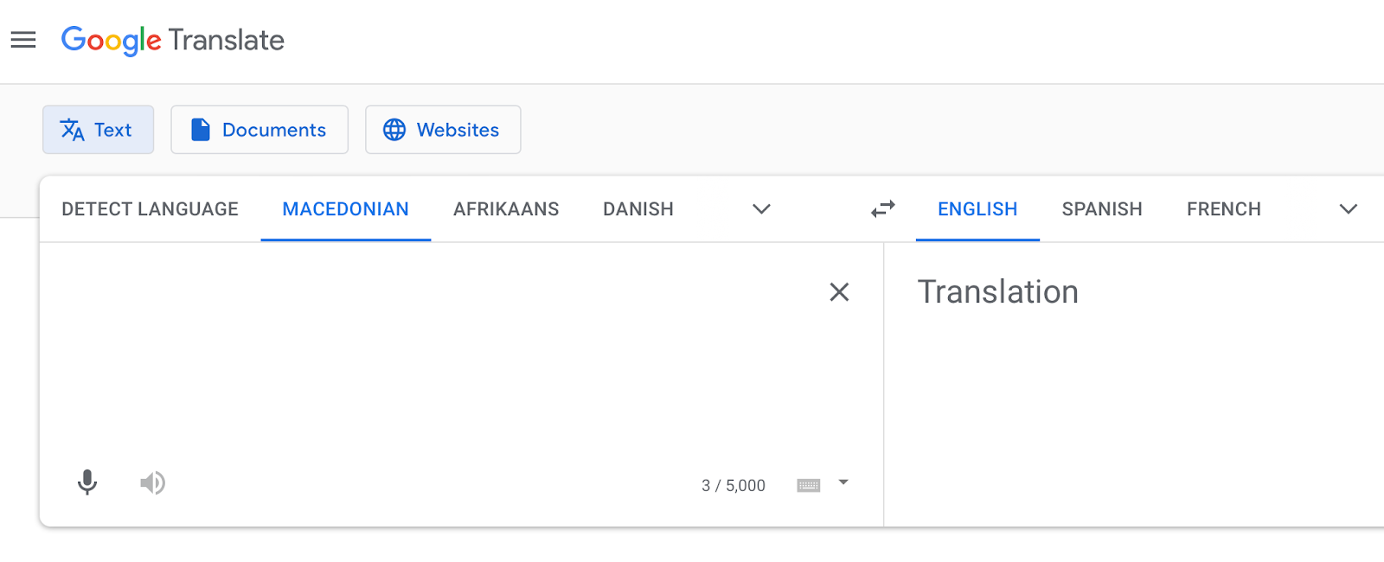Viewport: 1384px width, 562px height.
Task: Set target language to Spanish
Action: click(1102, 209)
